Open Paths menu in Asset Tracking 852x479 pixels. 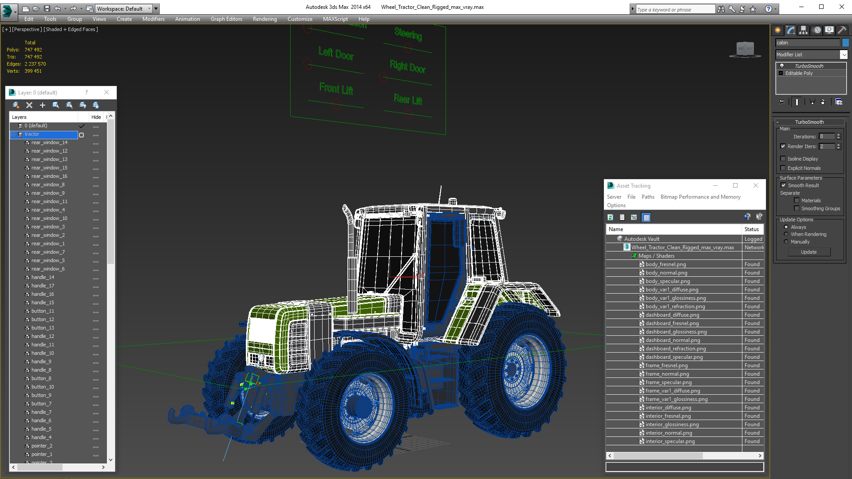(648, 197)
